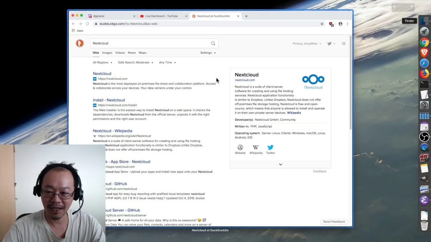Expand the Nextcloud info panel chevron
Viewport: 431px width, 242px height.
[x=280, y=164]
